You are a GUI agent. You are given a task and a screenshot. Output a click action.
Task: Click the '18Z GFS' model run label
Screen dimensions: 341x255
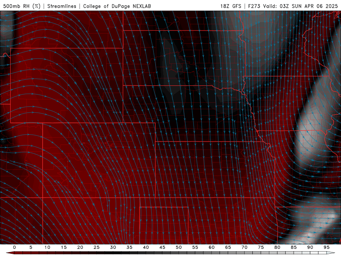[x=231, y=6]
